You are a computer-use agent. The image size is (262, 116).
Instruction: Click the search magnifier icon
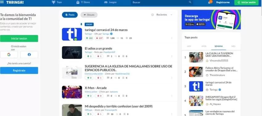click(190, 2)
